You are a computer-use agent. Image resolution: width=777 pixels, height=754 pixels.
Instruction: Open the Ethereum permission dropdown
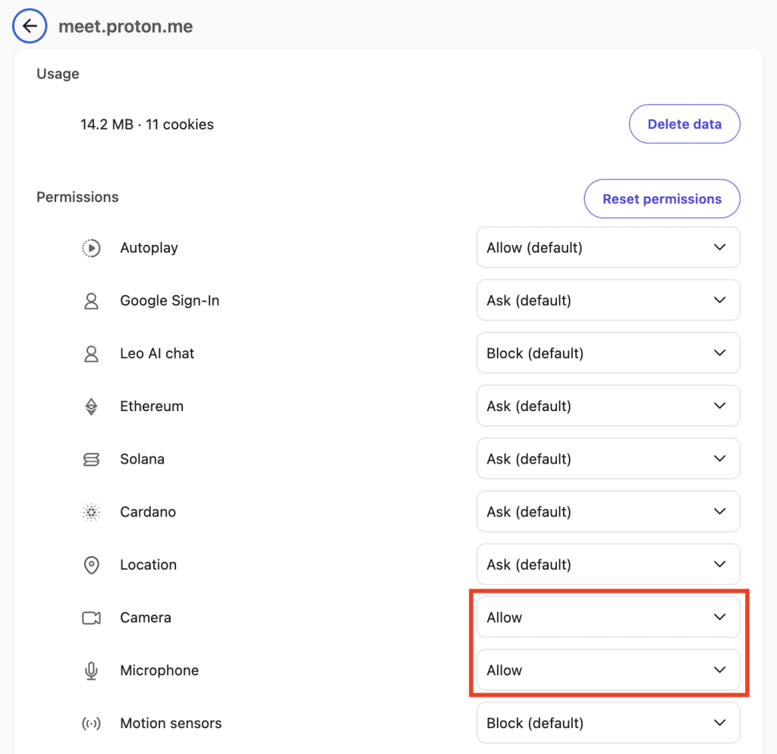[607, 406]
